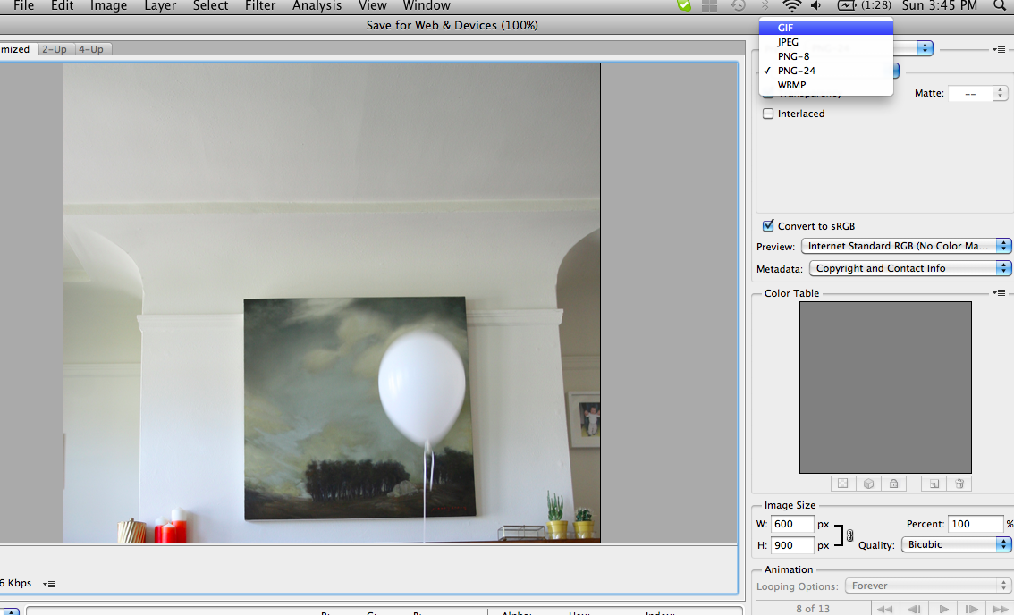Play the animation
This screenshot has width=1014, height=615.
click(943, 609)
